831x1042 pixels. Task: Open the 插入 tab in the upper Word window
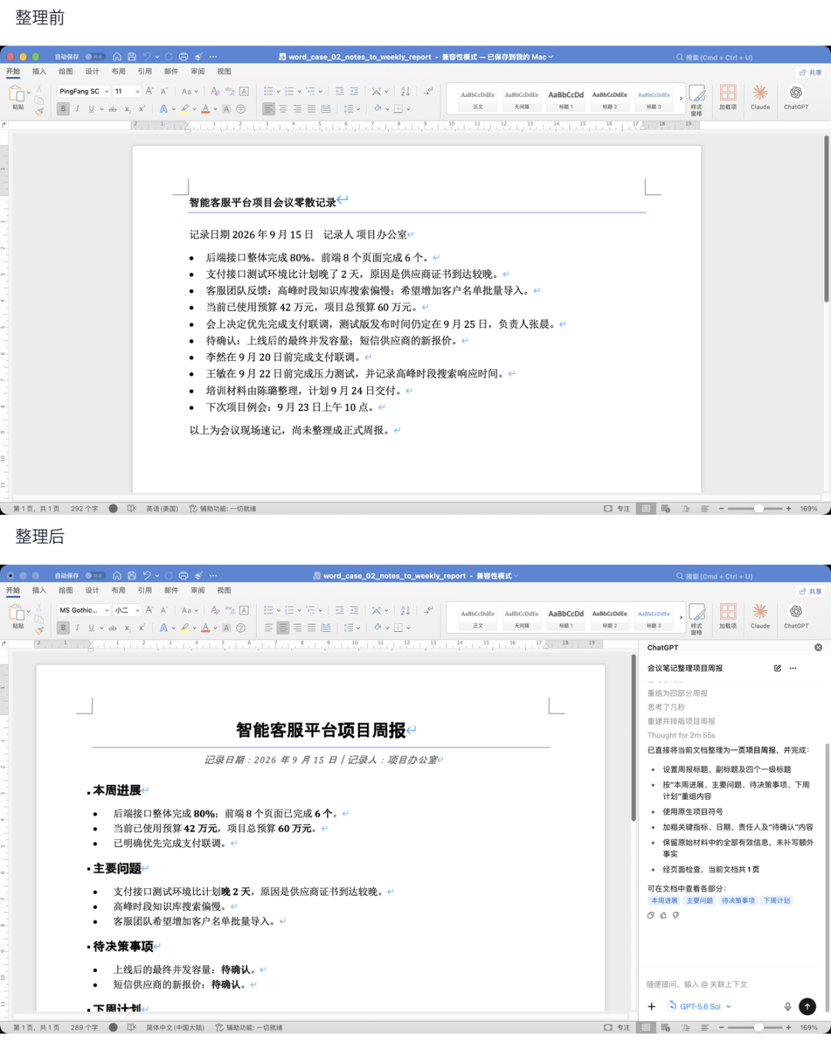click(39, 72)
